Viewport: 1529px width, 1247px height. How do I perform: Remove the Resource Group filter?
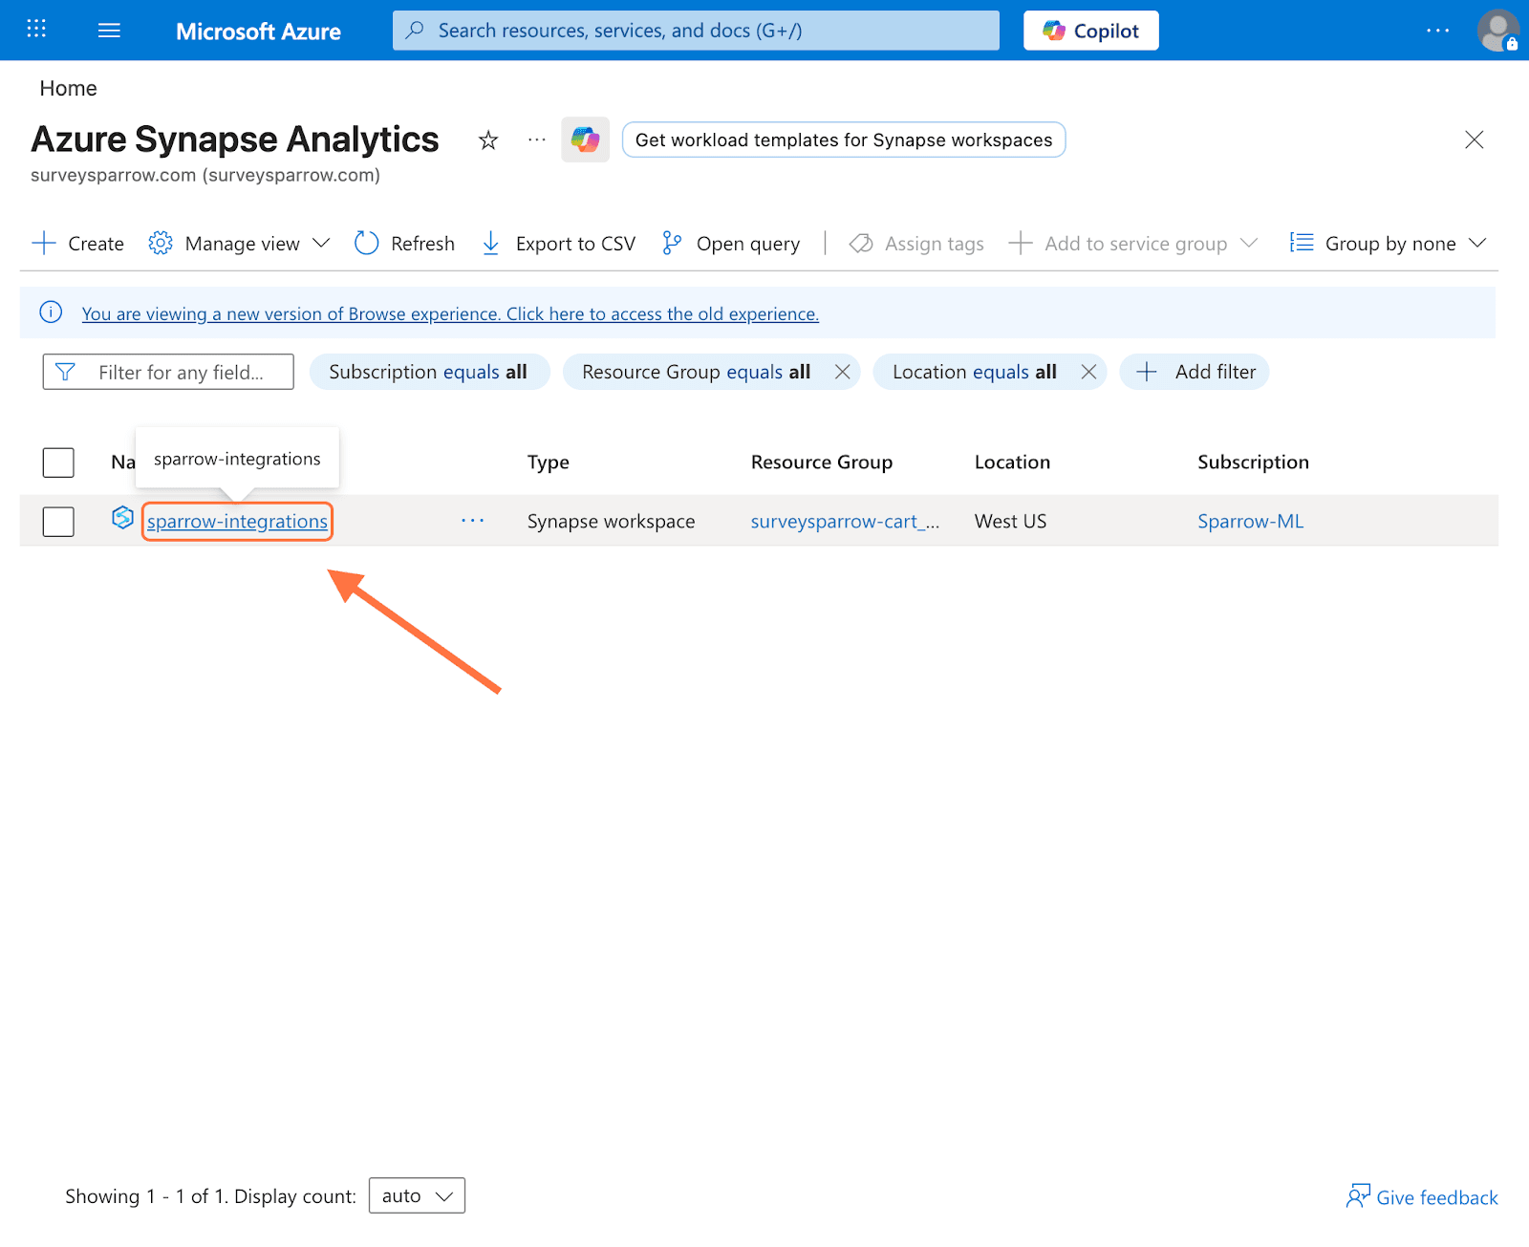point(842,372)
